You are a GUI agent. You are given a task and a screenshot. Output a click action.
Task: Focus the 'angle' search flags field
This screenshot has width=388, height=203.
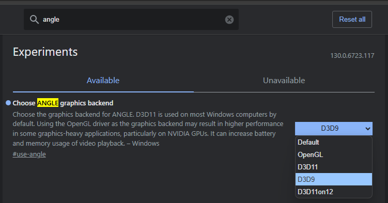pos(131,20)
